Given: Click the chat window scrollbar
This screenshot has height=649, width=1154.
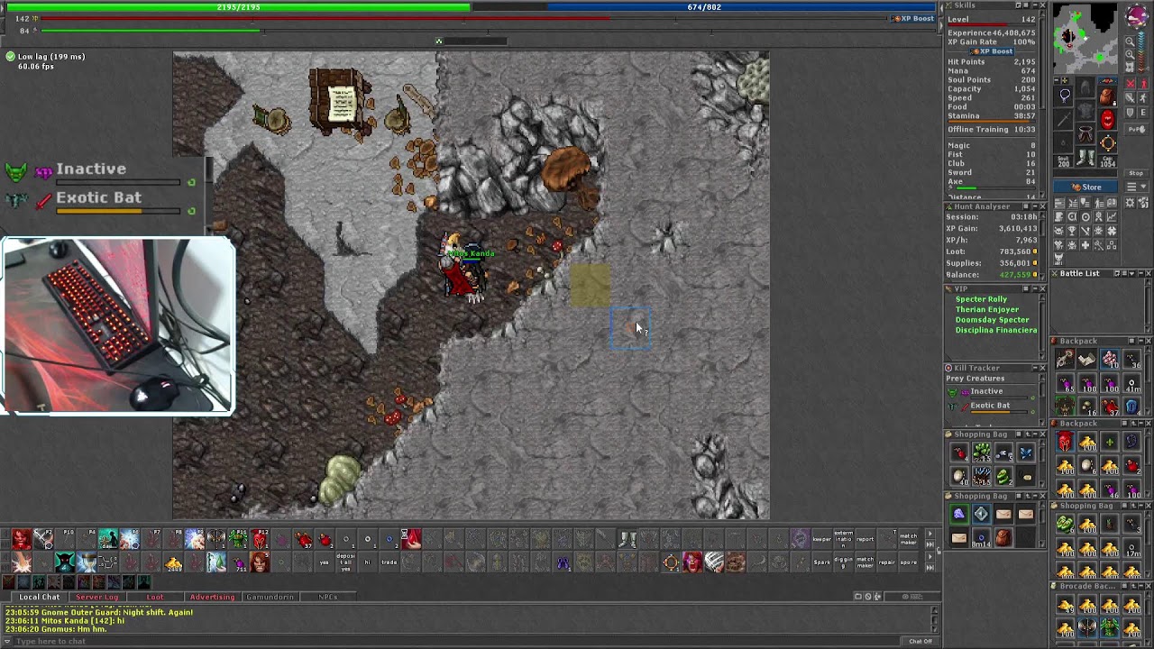Looking at the screenshot, I should (934, 618).
